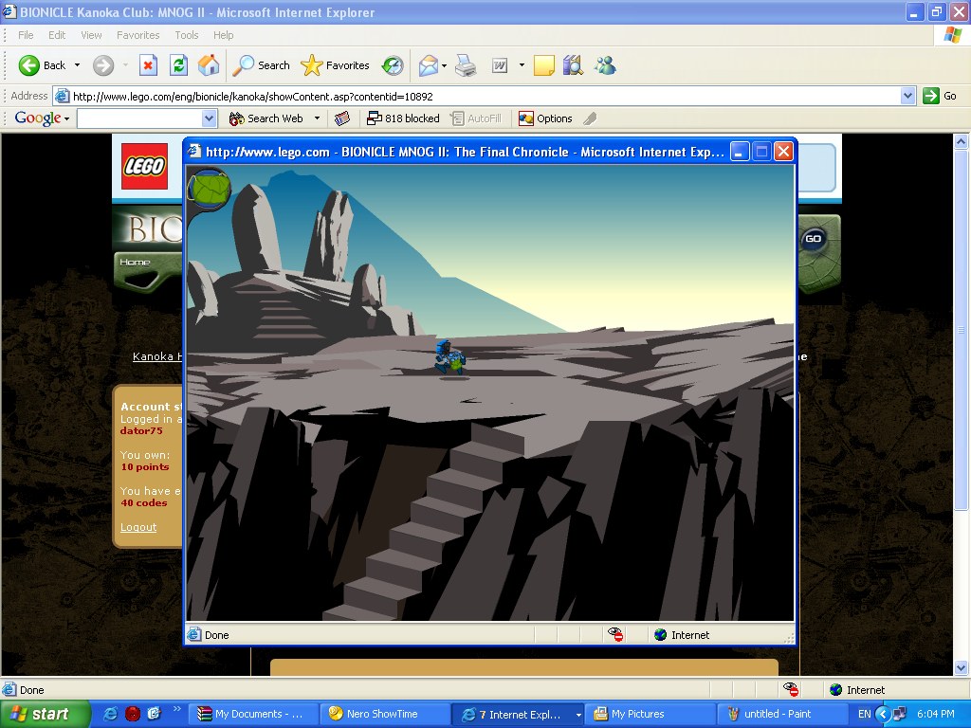Click the LEGO logo
Image resolution: width=971 pixels, height=728 pixels.
144,166
